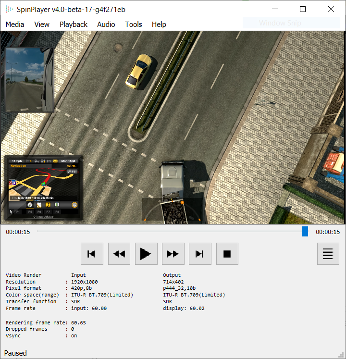Minimize the SpinPlayer window
The image size is (346, 359).
275,9
